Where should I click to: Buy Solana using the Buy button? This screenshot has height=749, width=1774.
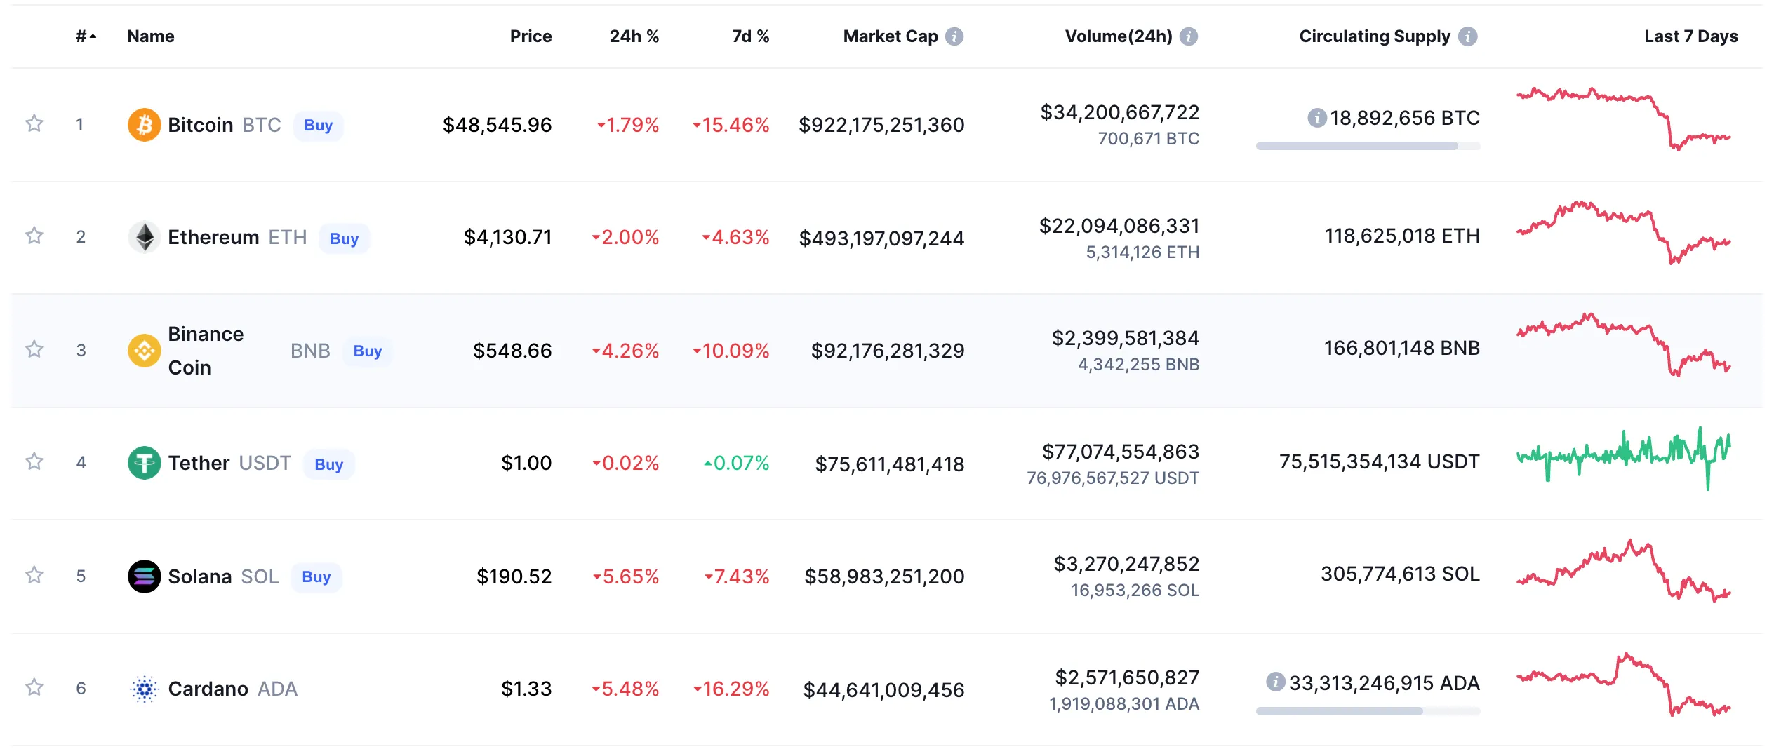tap(316, 577)
